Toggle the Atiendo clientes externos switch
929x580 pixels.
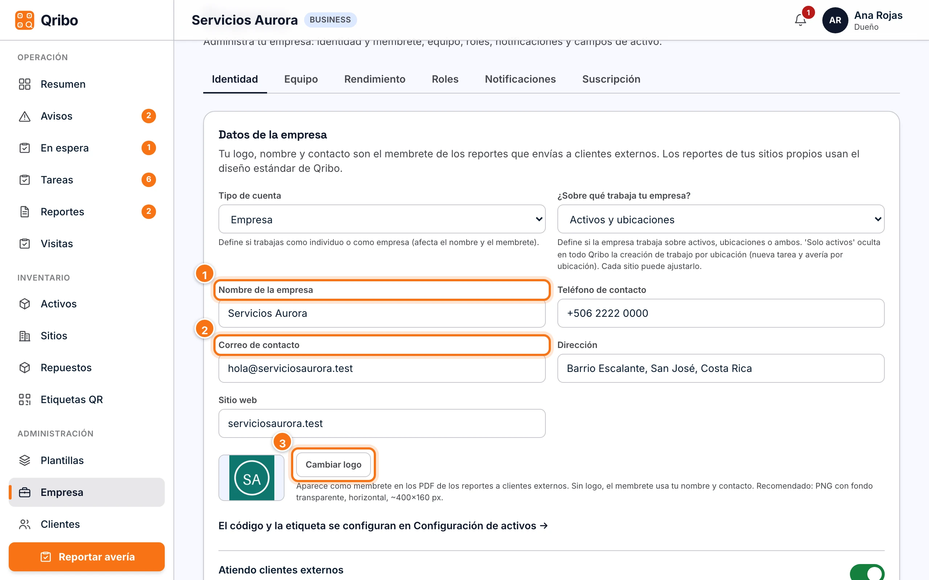(x=867, y=572)
